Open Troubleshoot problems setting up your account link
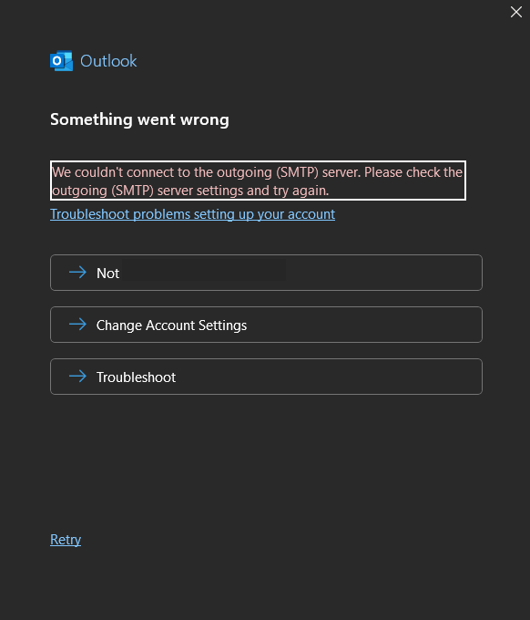The width and height of the screenshot is (530, 620). 193,214
